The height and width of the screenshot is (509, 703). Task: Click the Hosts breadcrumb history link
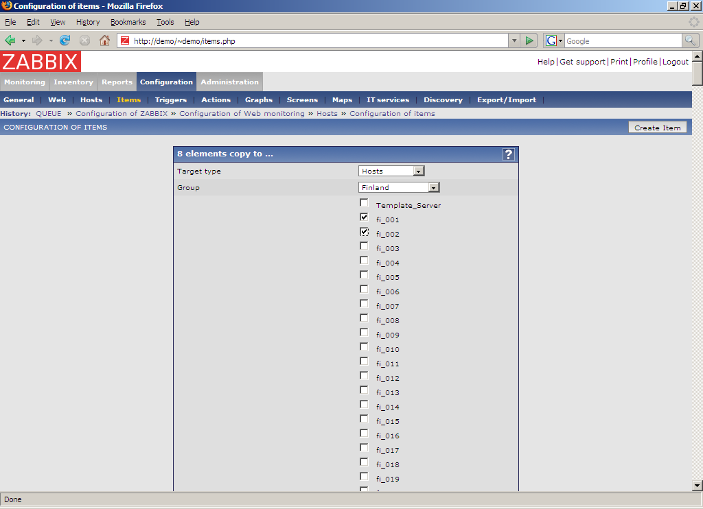click(x=327, y=114)
